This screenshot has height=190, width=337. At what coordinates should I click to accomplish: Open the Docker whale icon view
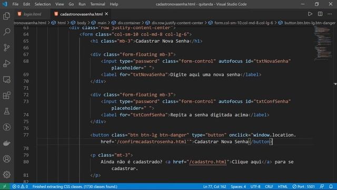click(7, 143)
